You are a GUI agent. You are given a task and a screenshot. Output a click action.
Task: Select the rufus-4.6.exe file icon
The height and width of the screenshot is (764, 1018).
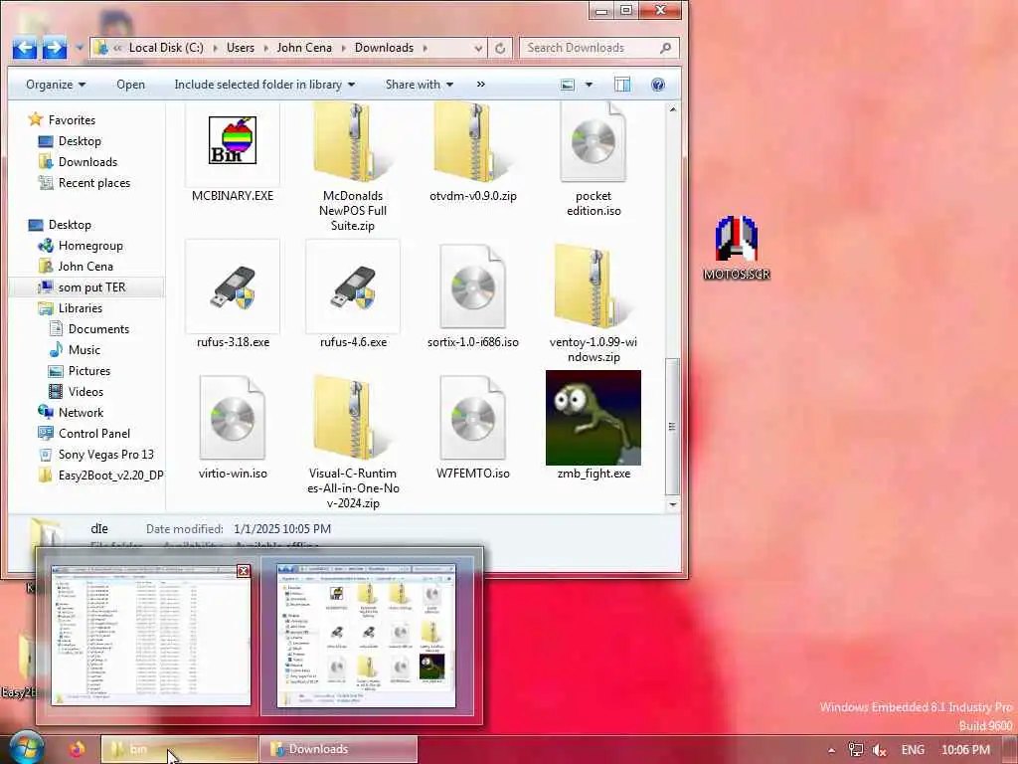coord(353,287)
